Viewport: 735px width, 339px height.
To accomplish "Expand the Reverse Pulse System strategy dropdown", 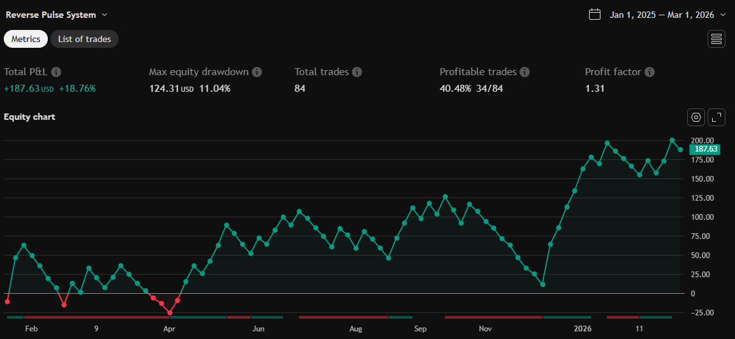I will point(105,15).
